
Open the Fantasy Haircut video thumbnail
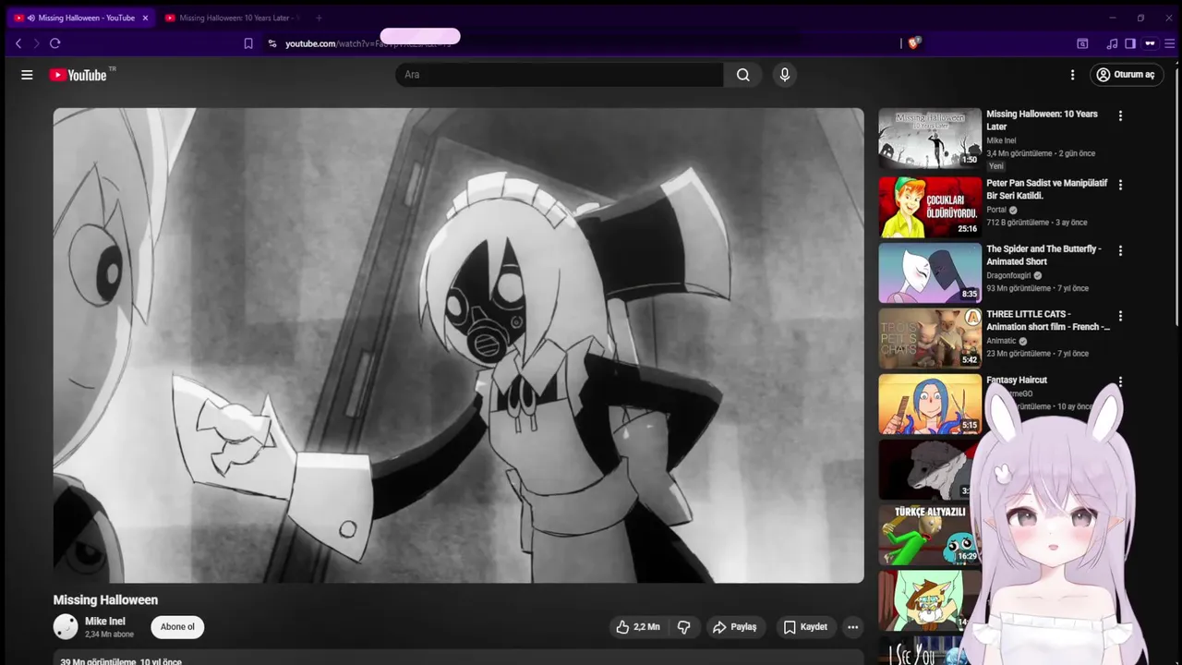point(930,404)
